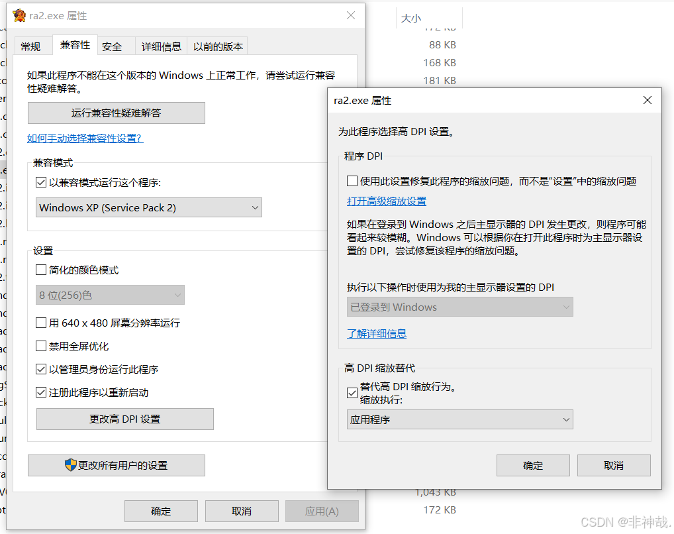Viewport: 674px width, 534px height.
Task: Click 确定 in properties window
Action: coord(161,511)
